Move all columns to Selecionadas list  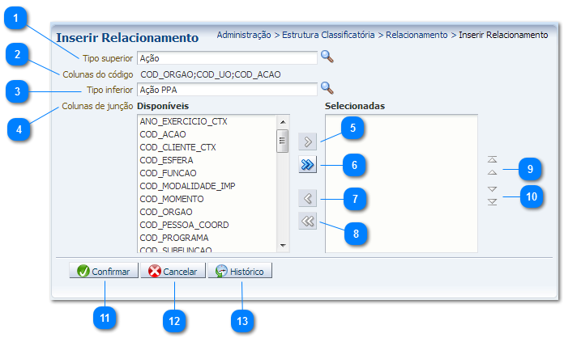pos(307,165)
